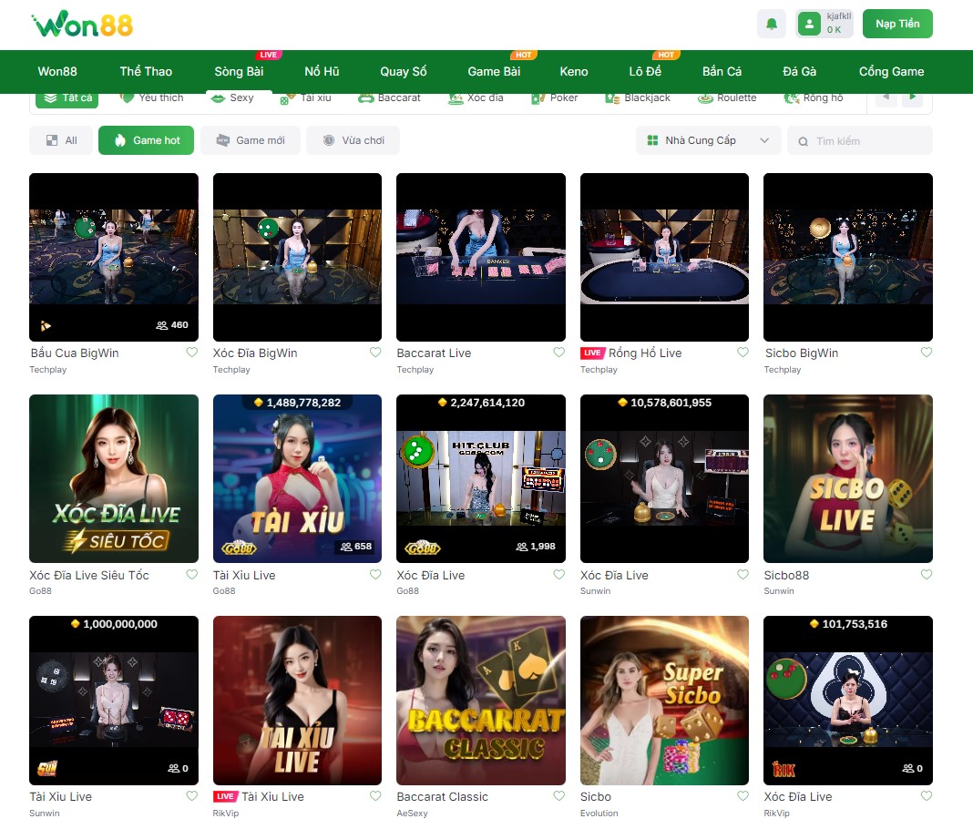
Task: Click the Blackjack category icon
Action: pyautogui.click(x=613, y=97)
